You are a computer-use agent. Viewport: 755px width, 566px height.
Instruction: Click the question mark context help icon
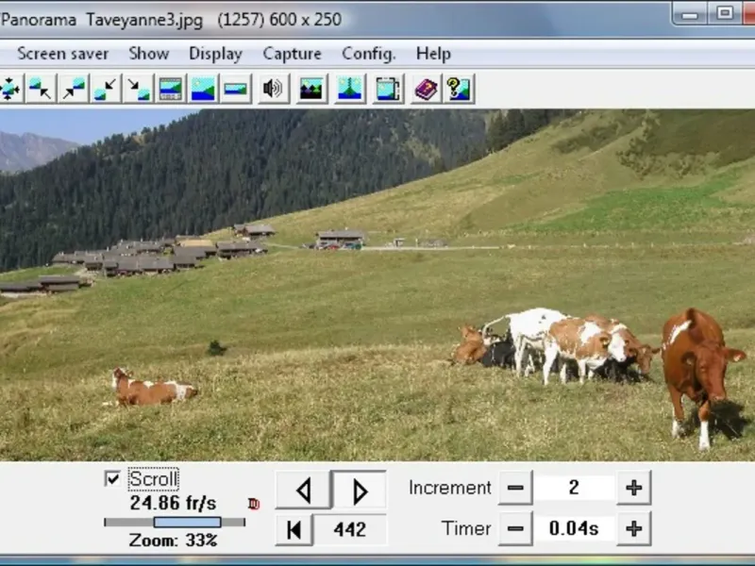459,89
